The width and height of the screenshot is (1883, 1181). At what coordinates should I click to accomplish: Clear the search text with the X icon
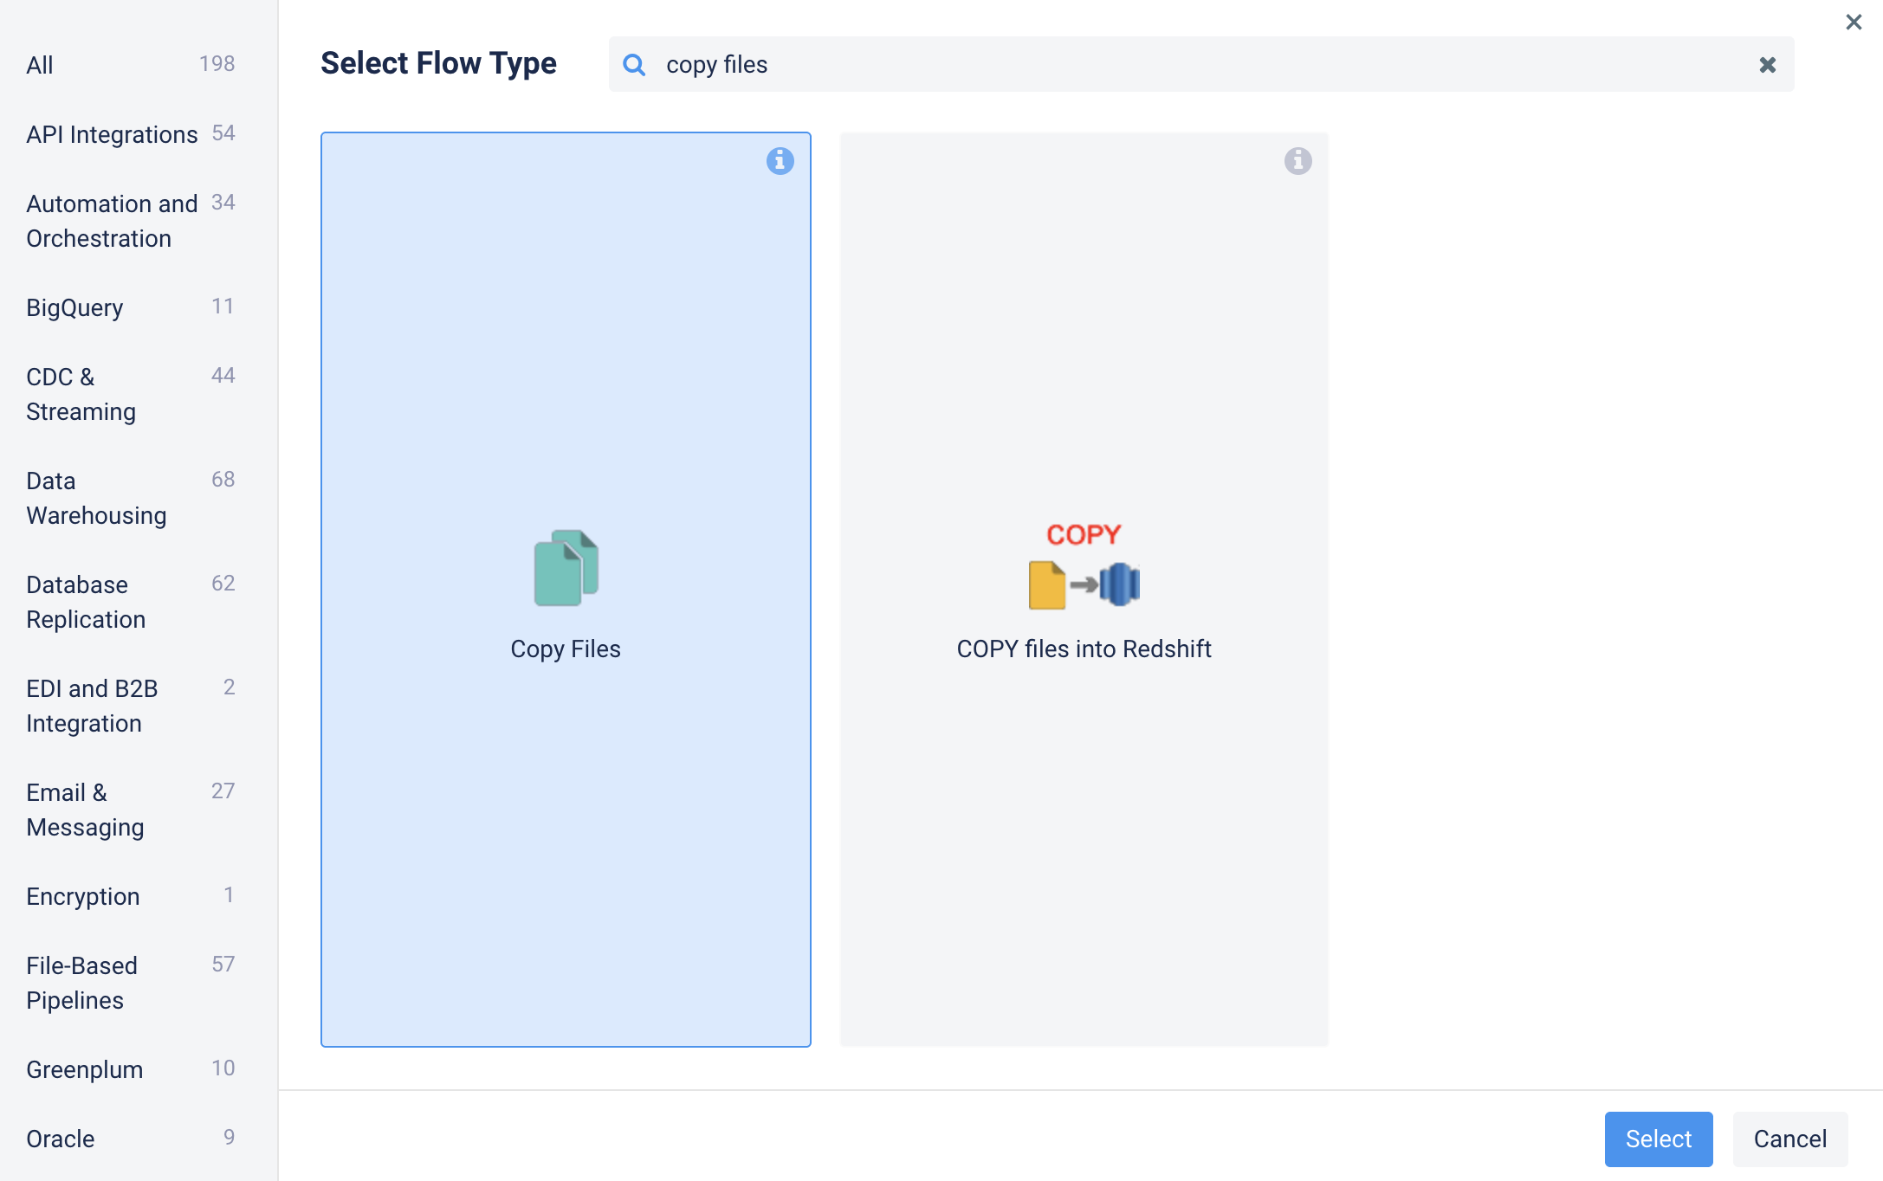[x=1768, y=65]
